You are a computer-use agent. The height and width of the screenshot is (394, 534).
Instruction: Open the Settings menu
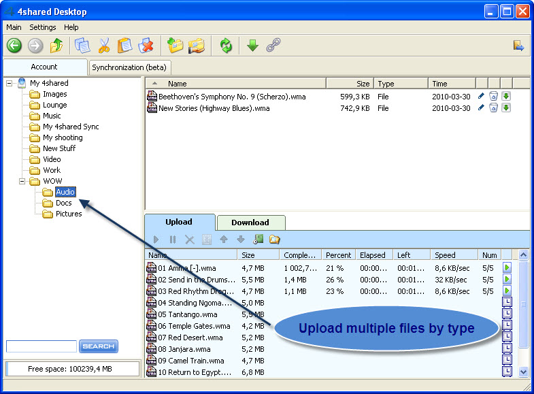click(43, 27)
